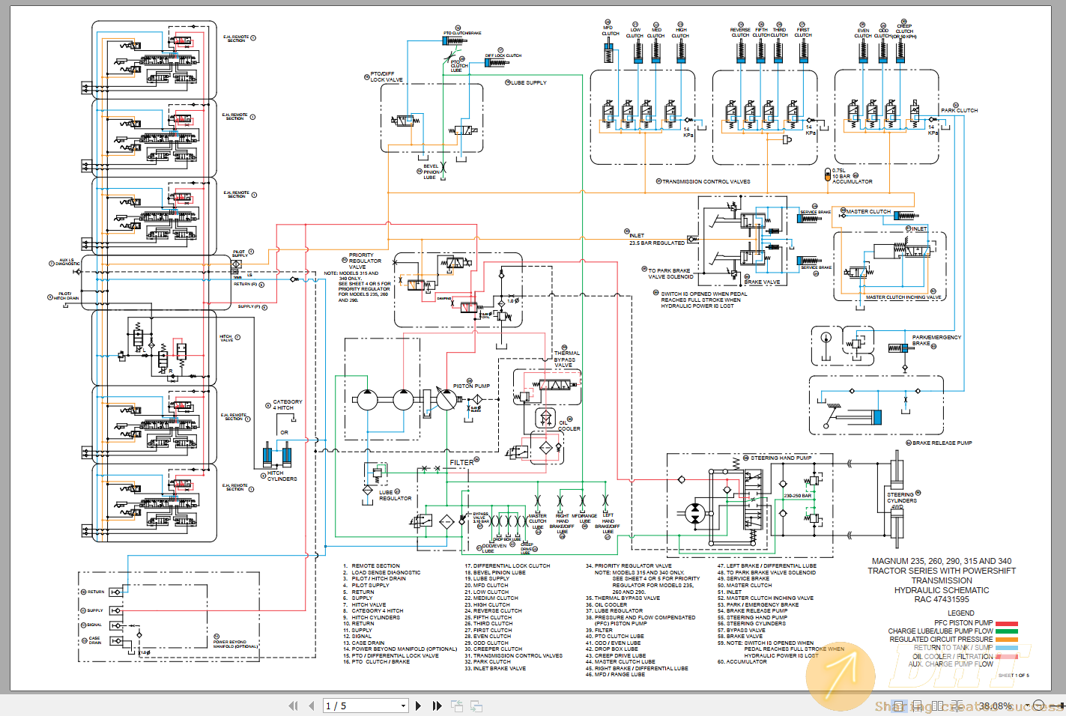Advance to the next page
This screenshot has width=1066, height=716.
pyautogui.click(x=418, y=705)
